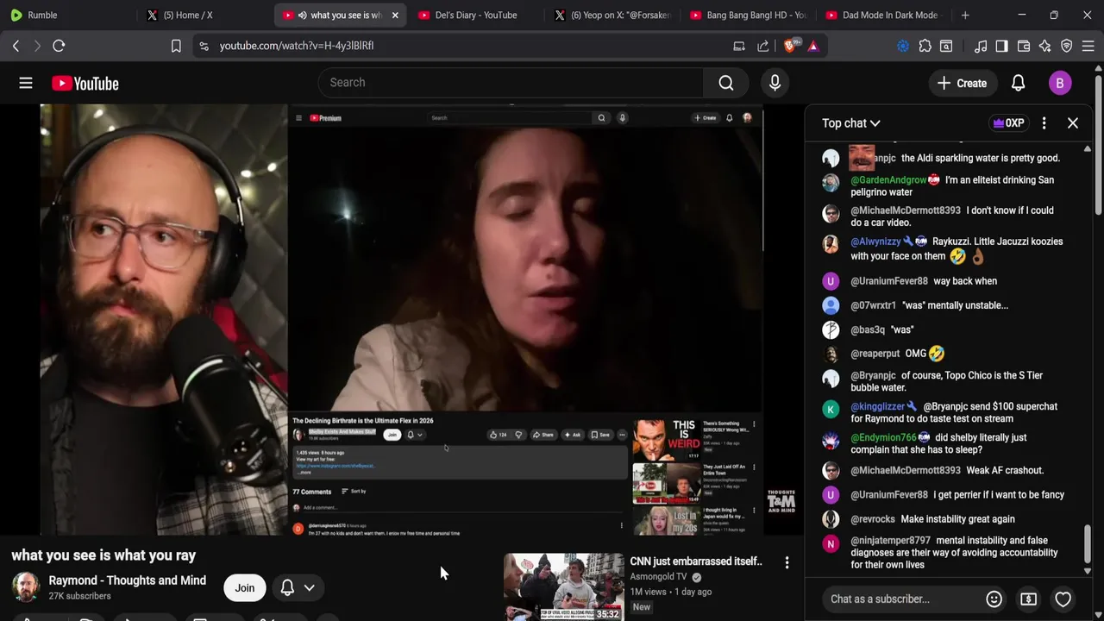Screen dimensions: 1104x621
Task: Bookmark this page
Action: pos(176,46)
